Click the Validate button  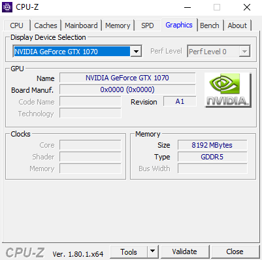(185, 252)
